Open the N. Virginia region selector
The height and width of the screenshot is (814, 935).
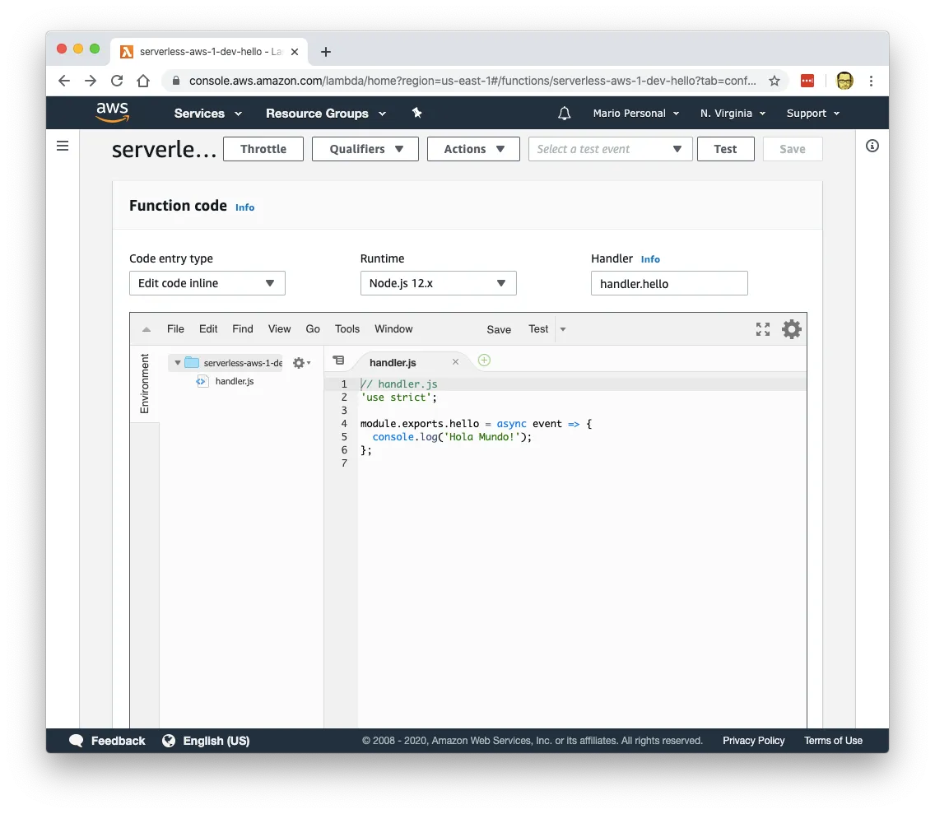click(733, 114)
